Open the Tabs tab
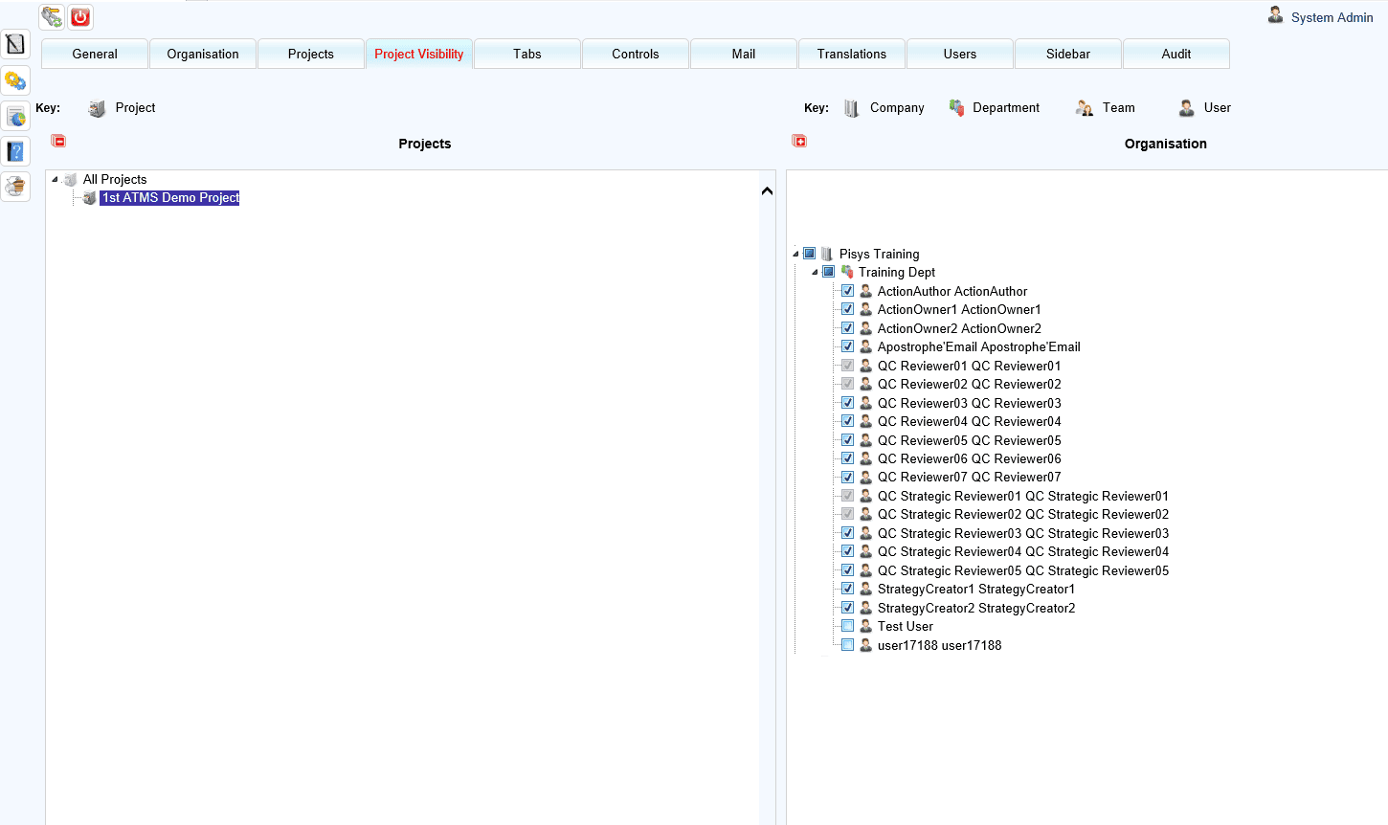 tap(527, 54)
